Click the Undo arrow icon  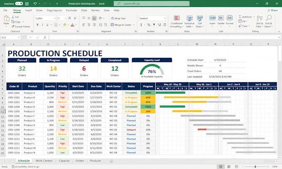pyautogui.click(x=35, y=4)
